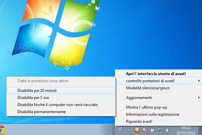
Task: Open Apri l' interfaccia utente di avast!
Action: pyautogui.click(x=159, y=74)
